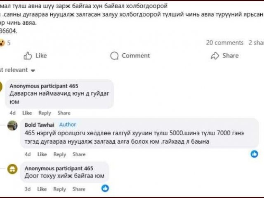Click the Comment speech bubble icon
This screenshot has height=198, width=264.
point(114,56)
